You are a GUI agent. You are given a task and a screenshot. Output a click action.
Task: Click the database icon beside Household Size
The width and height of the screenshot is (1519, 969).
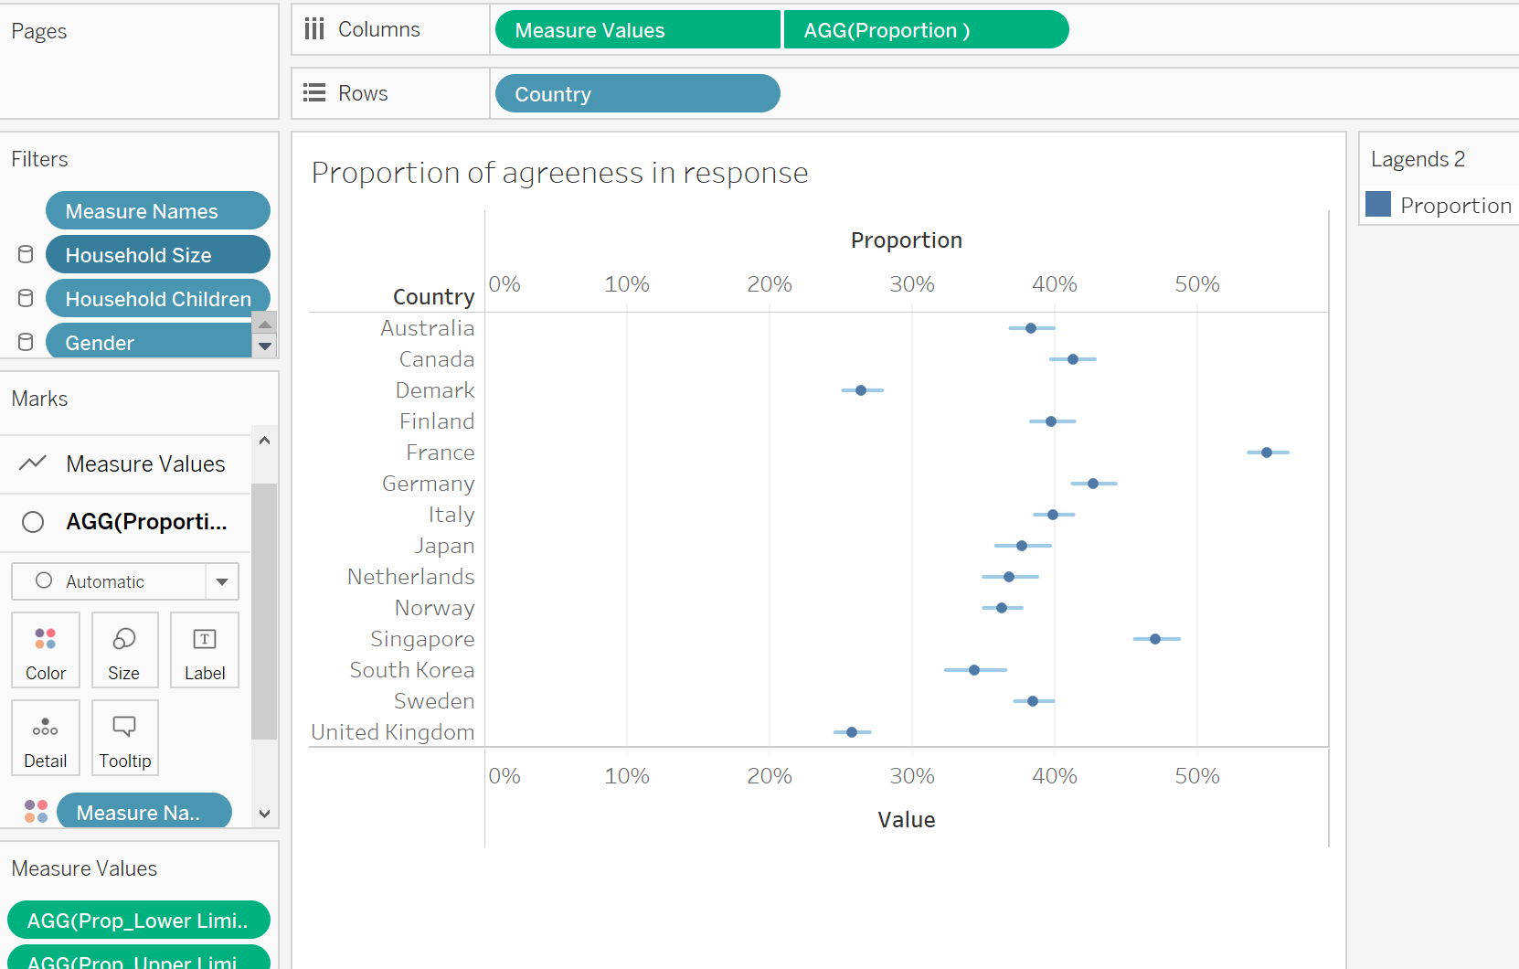26,255
